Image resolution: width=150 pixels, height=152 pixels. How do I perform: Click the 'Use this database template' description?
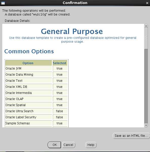(73, 40)
